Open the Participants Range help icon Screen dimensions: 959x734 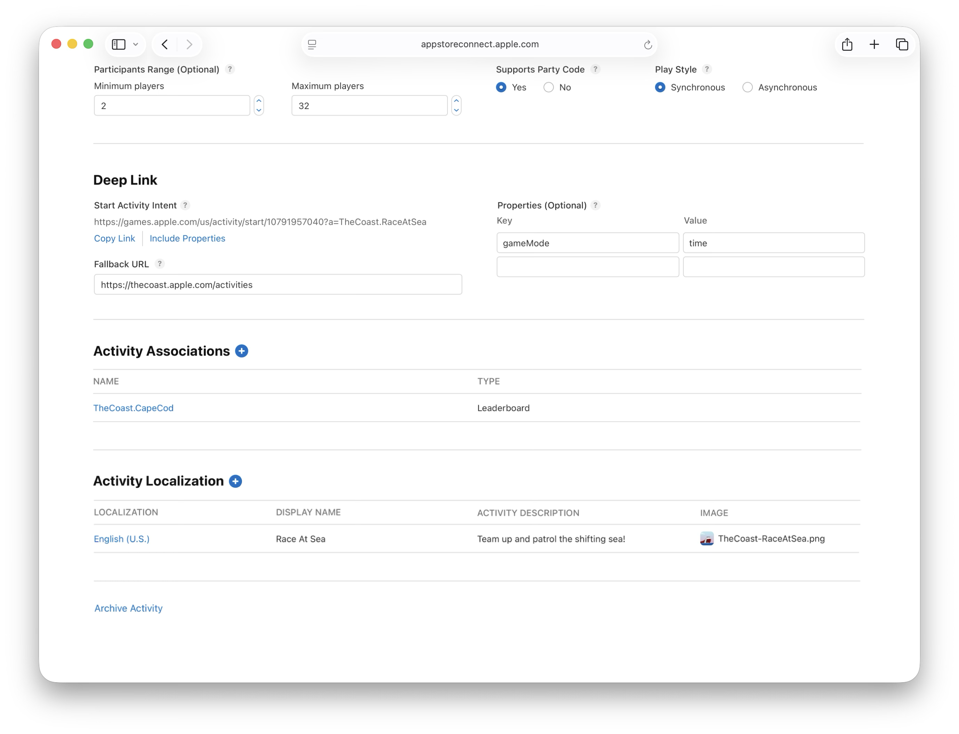[x=231, y=69]
